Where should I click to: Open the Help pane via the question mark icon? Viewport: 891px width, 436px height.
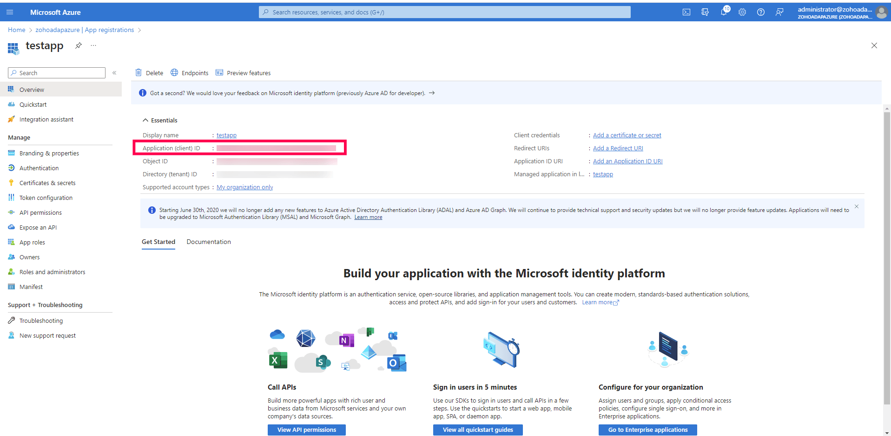760,12
